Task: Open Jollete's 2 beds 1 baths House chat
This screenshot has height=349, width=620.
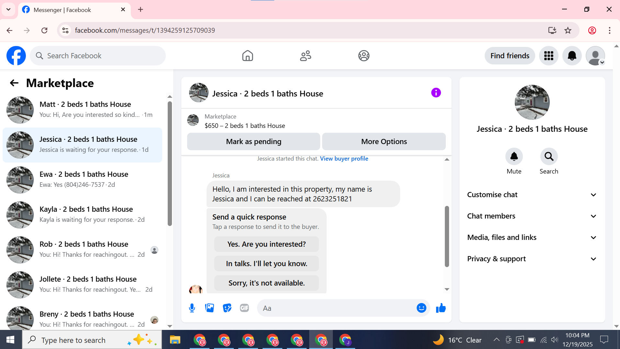Action: click(83, 285)
